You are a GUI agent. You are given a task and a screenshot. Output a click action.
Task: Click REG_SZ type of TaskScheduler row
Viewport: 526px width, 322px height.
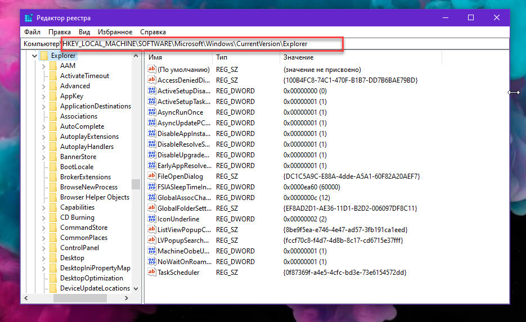(x=227, y=273)
